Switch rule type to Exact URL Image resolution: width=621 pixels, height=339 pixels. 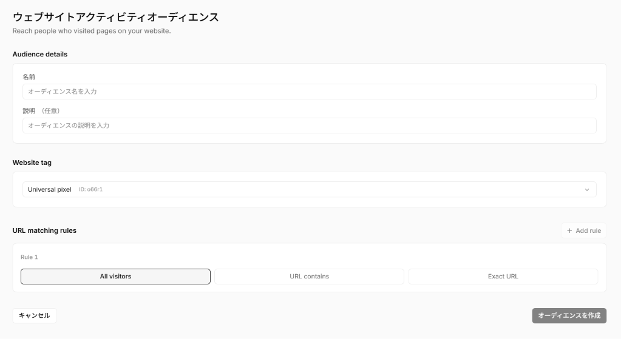click(x=503, y=277)
